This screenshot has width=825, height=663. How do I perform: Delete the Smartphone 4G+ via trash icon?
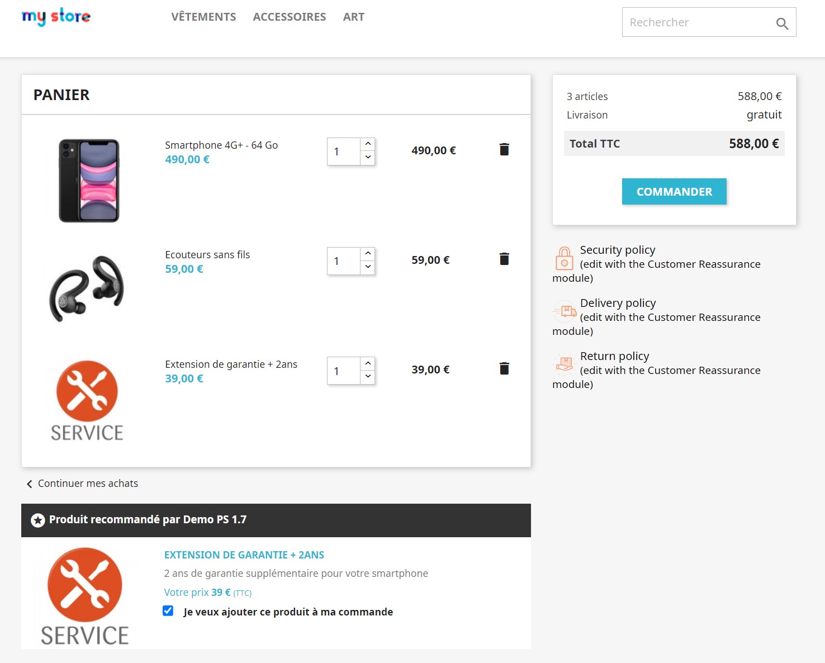point(504,149)
